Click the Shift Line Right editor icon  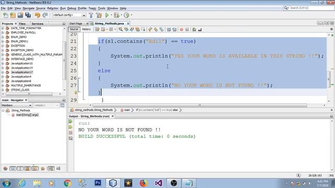pos(174,29)
